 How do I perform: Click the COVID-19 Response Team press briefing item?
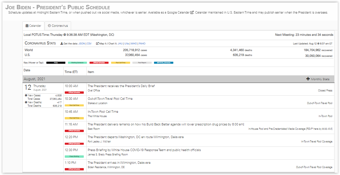[x=144, y=150]
